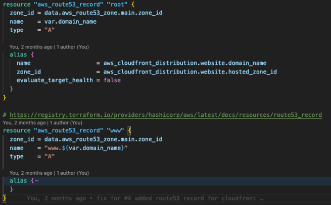Image resolution: width=331 pixels, height=205 pixels.
Task: Expand the folded alias block ellipsis
Action: 37,180
